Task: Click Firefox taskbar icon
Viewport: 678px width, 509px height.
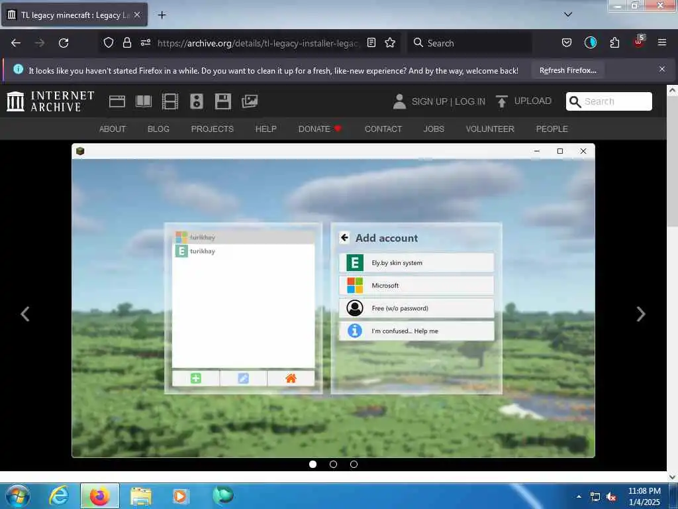Action: (99, 496)
